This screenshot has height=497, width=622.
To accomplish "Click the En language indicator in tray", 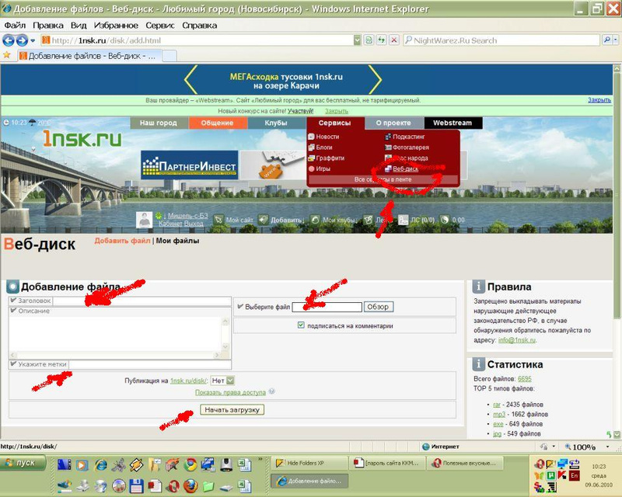I will pos(574,474).
